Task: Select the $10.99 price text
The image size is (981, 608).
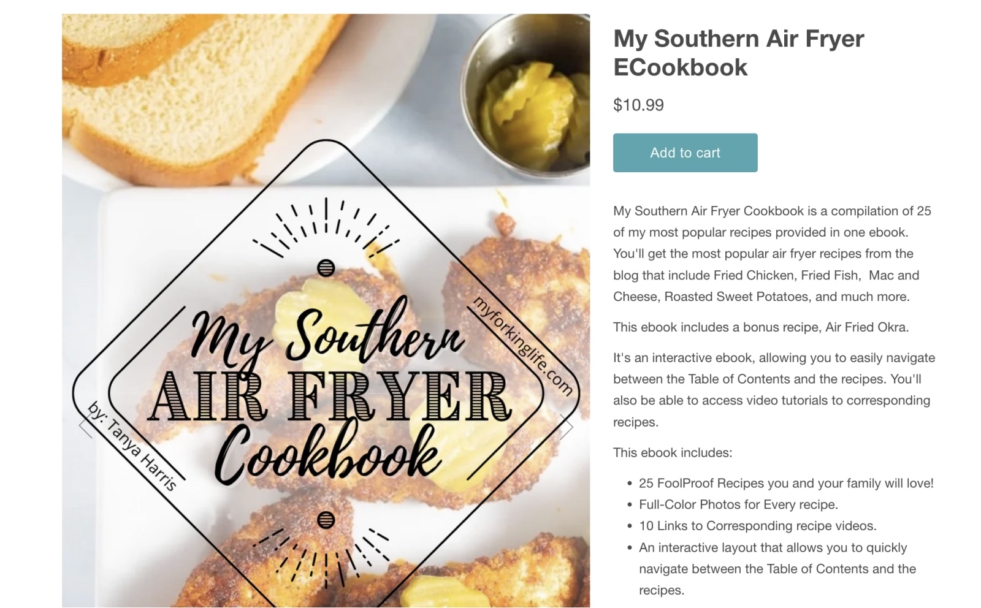Action: point(638,105)
